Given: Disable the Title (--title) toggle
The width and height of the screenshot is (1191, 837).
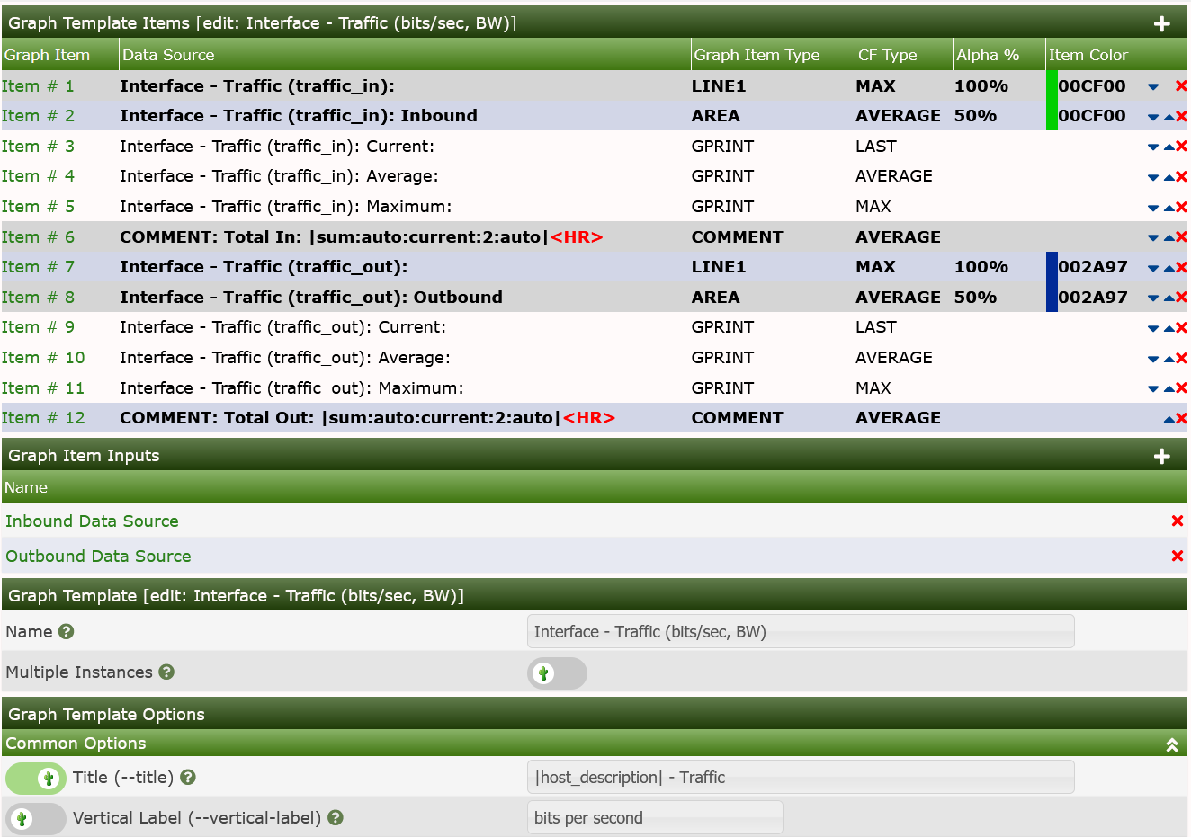Looking at the screenshot, I should click(x=35, y=777).
